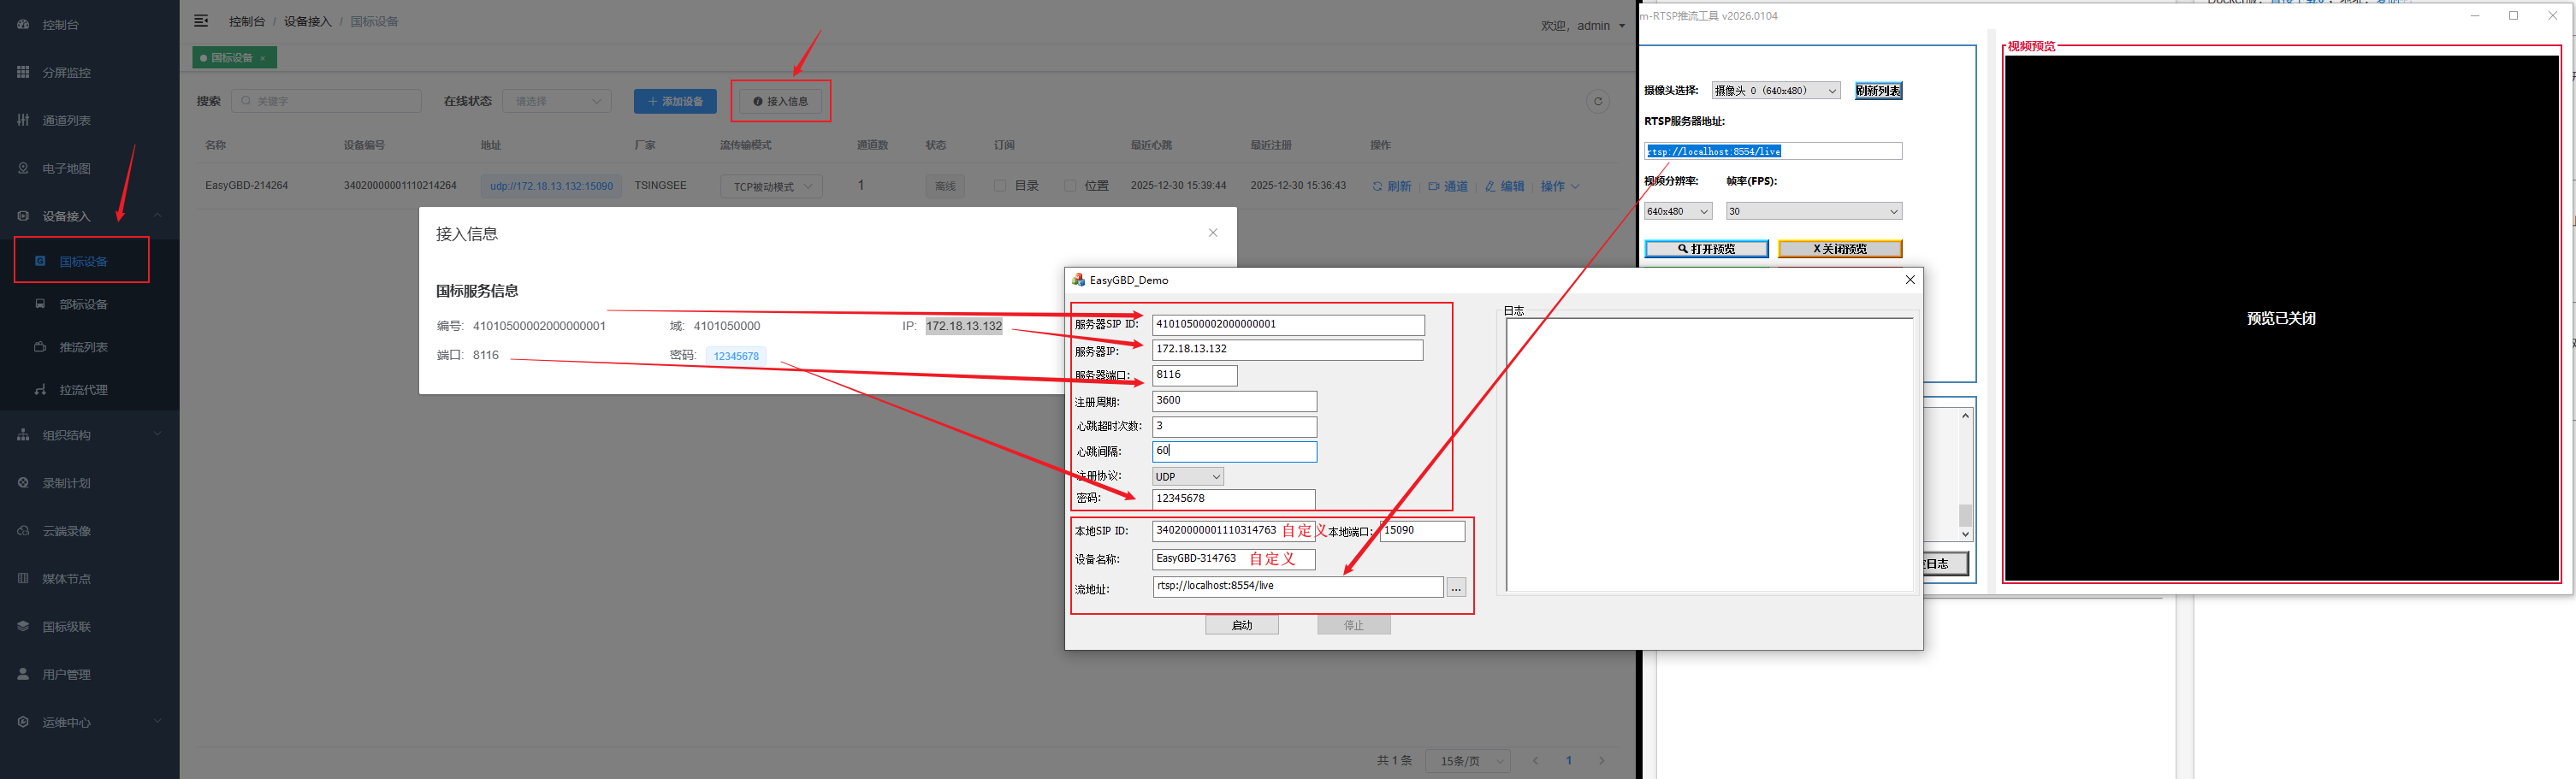Open the 640x480 视频分辨率 dropdown
Image resolution: width=2576 pixels, height=779 pixels.
pyautogui.click(x=1678, y=211)
